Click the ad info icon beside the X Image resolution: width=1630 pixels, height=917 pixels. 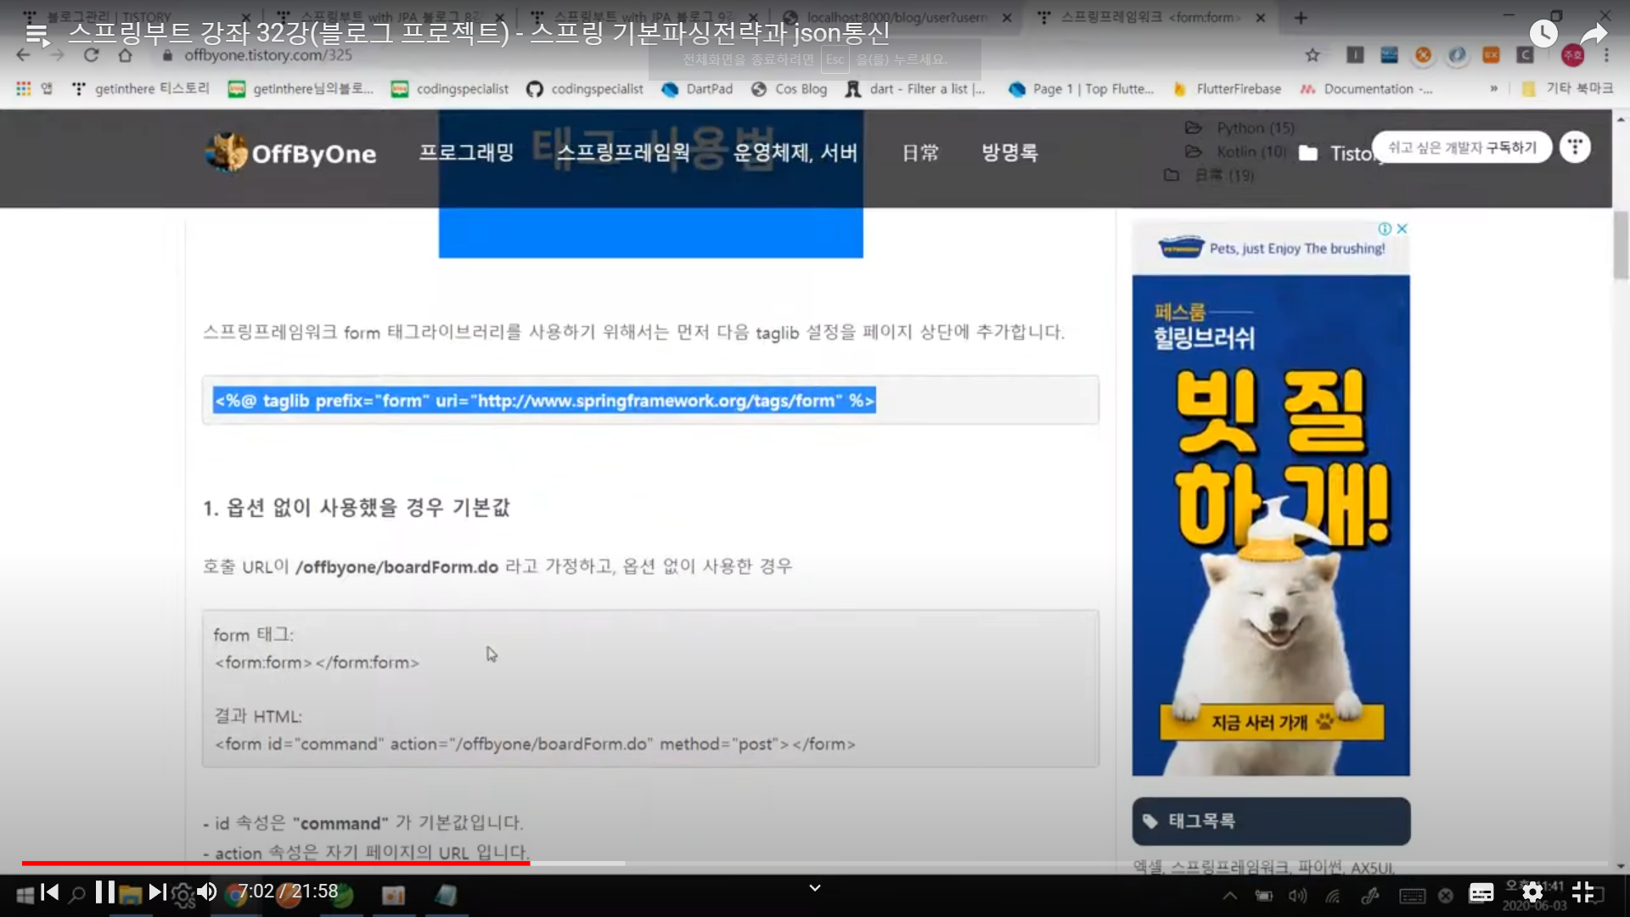coord(1385,228)
